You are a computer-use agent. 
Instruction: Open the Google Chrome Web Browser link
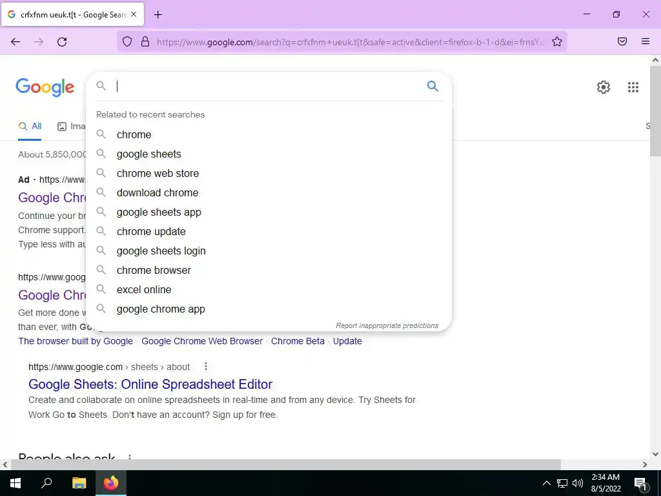(x=202, y=341)
